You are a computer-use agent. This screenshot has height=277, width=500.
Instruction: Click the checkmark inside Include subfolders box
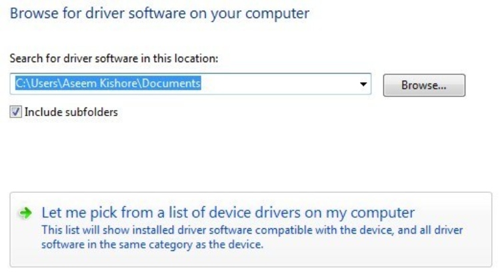tap(15, 112)
